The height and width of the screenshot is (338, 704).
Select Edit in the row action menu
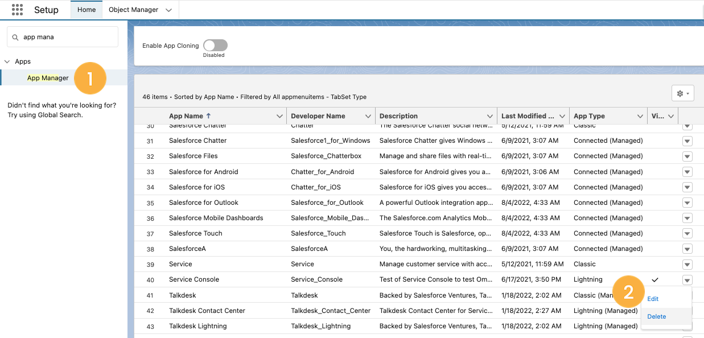pos(653,299)
